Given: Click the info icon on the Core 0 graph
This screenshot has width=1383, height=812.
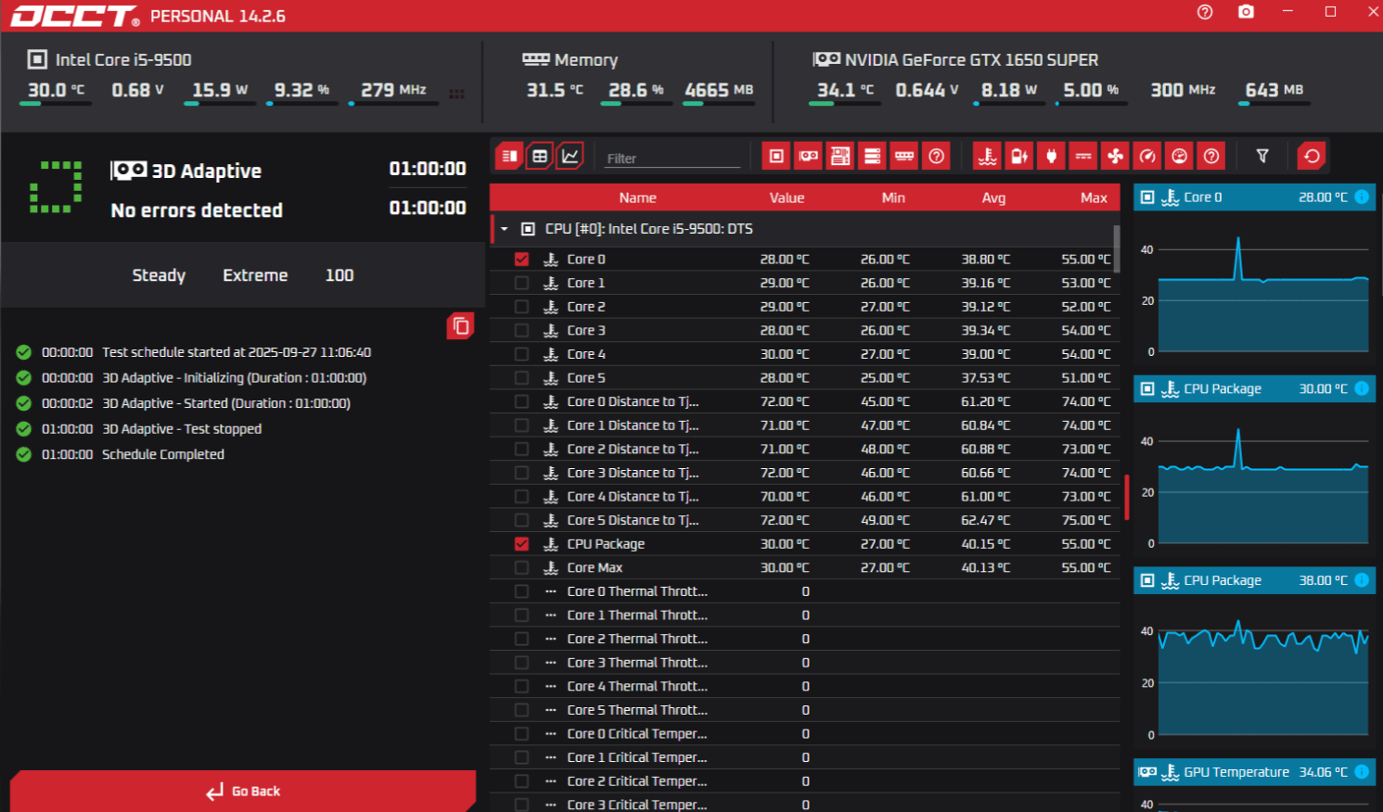Looking at the screenshot, I should [x=1362, y=197].
